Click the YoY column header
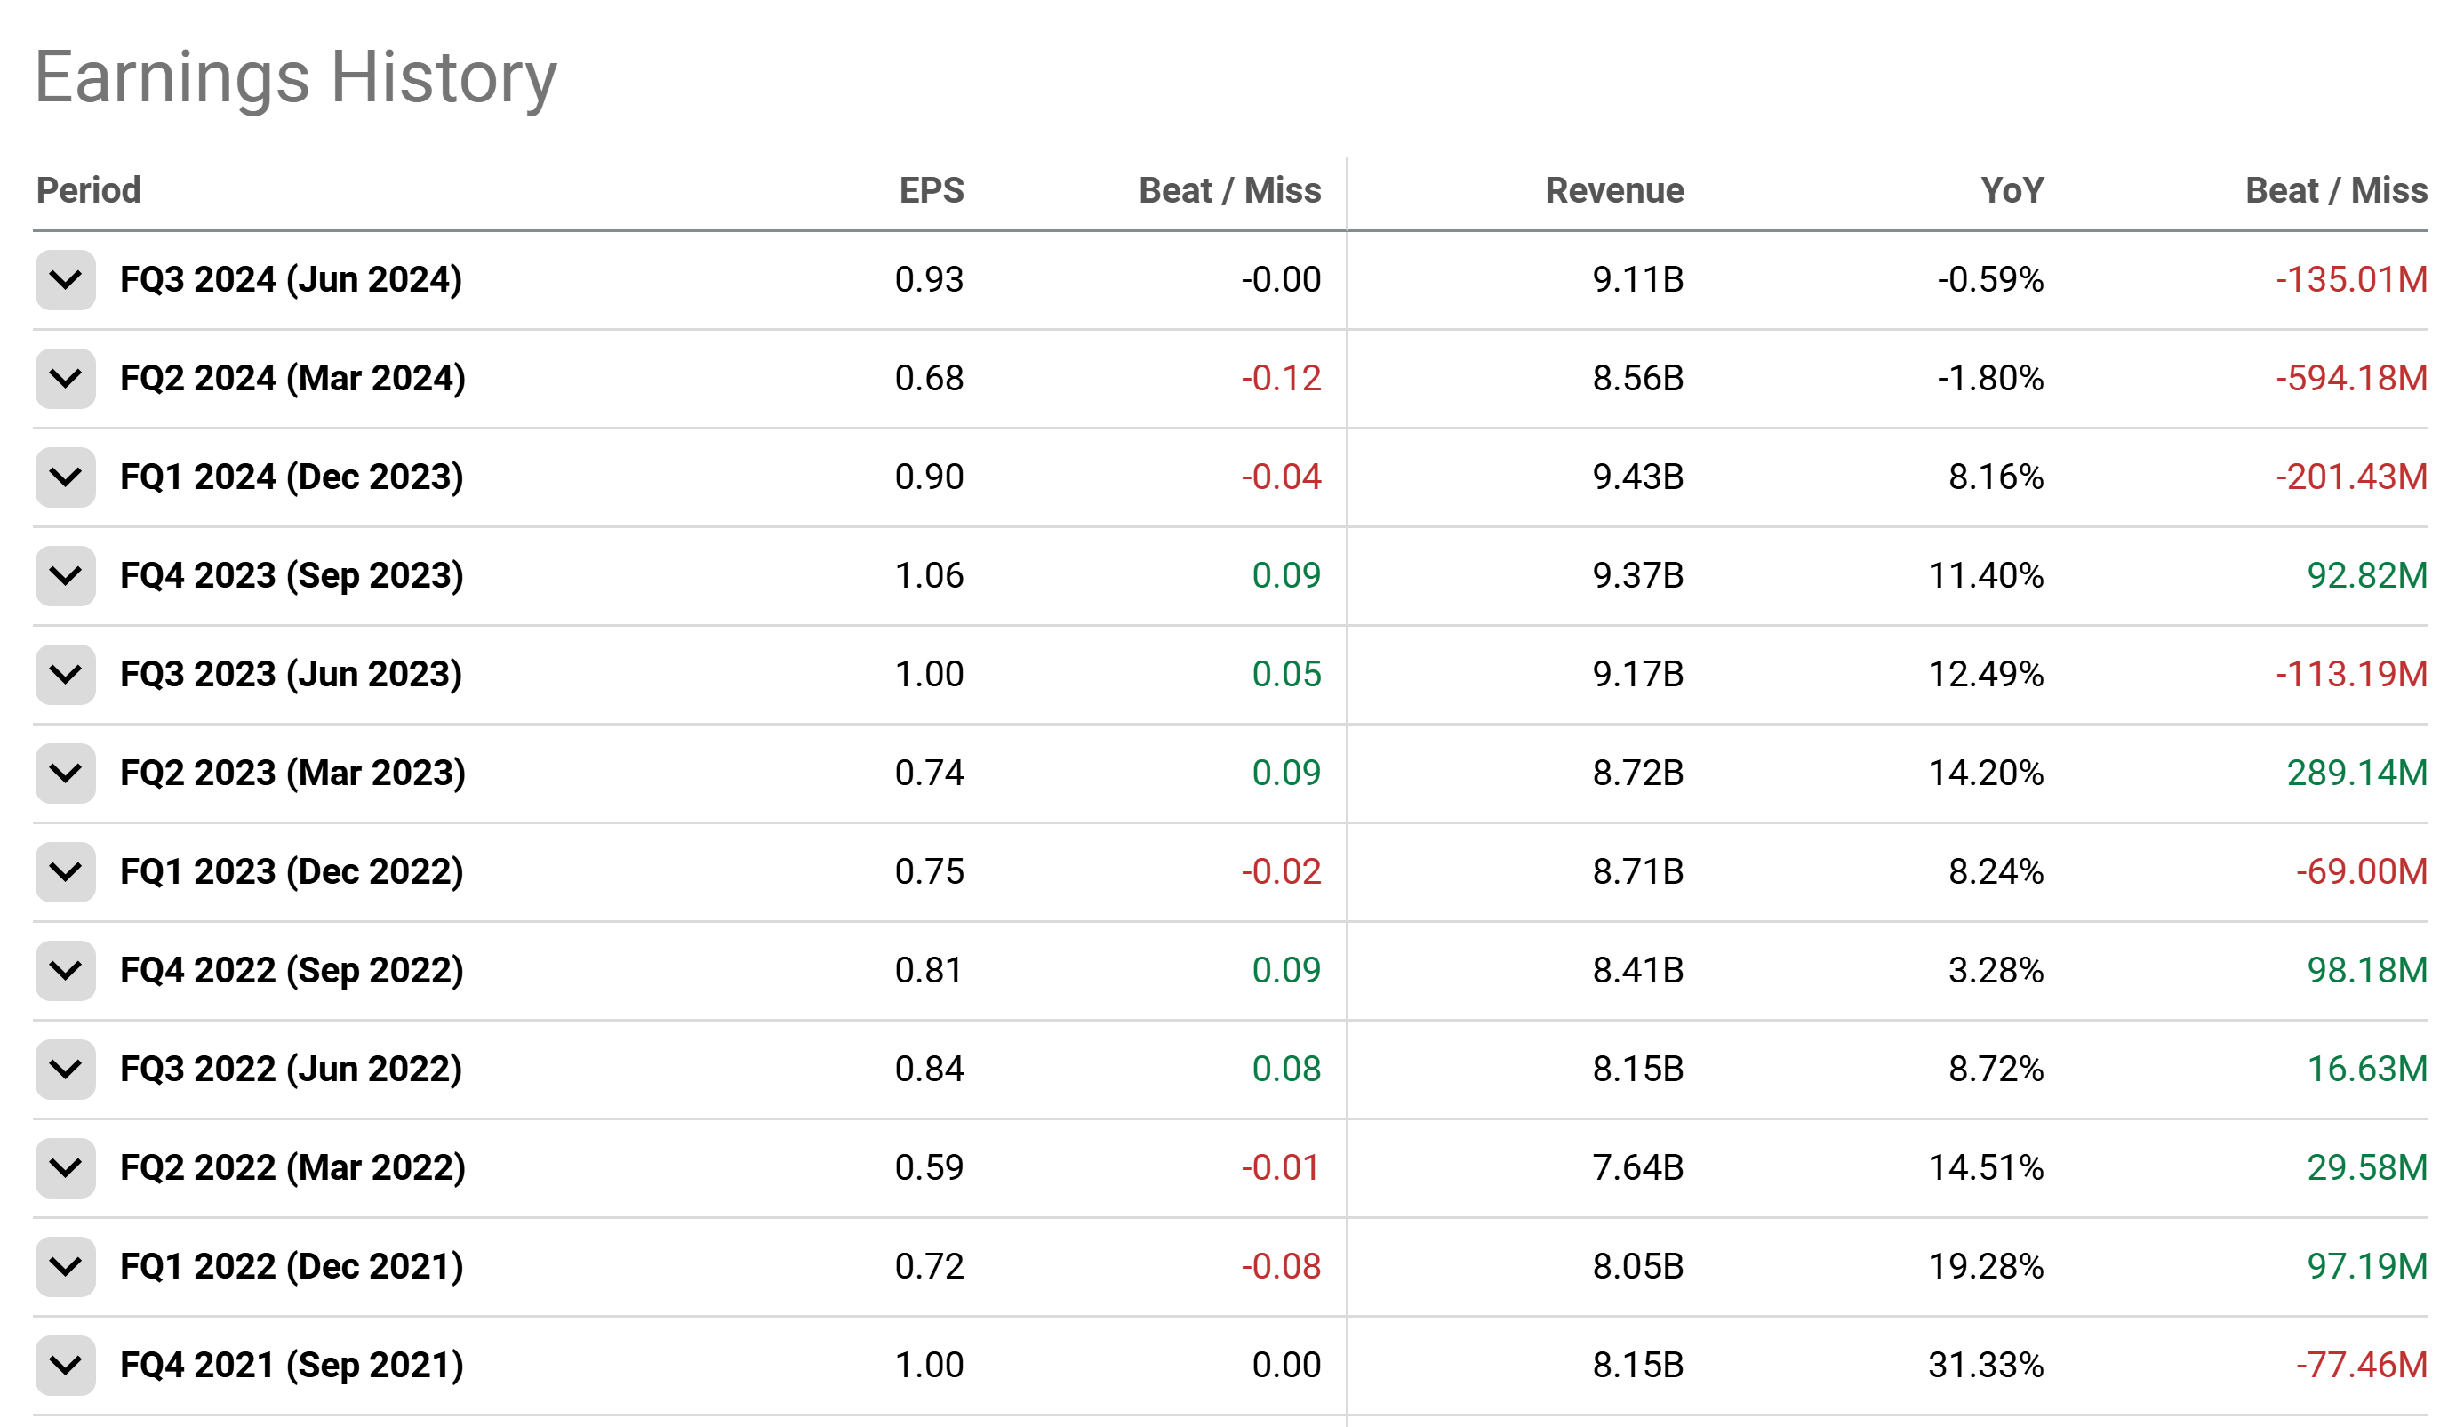This screenshot has width=2440, height=1427. [2011, 190]
